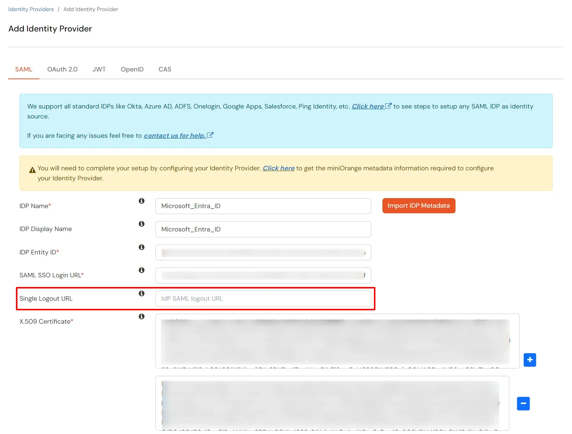
Task: Click inside the IdP SAML logout URL field
Action: [x=263, y=298]
